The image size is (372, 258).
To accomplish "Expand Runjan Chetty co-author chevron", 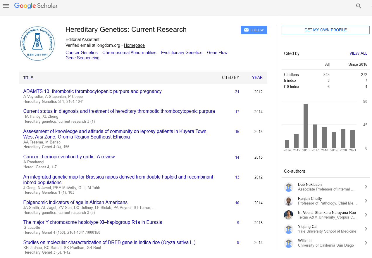I will pos(366,201).
